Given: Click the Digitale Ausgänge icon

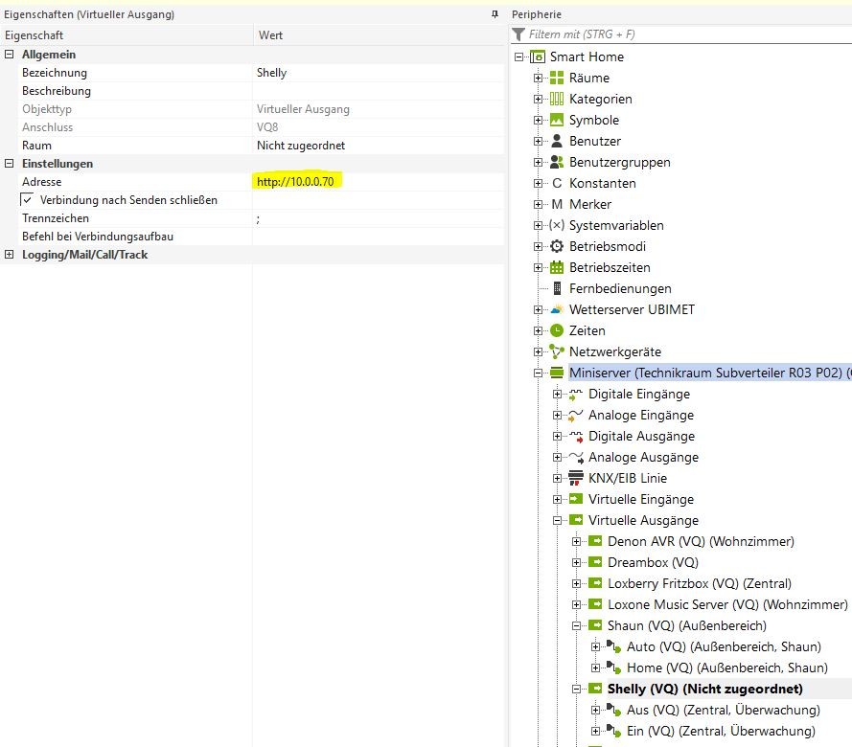Looking at the screenshot, I should (x=575, y=436).
